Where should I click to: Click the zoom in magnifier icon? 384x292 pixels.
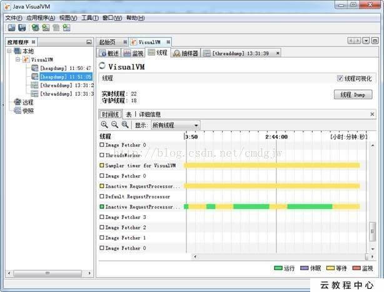104,125
